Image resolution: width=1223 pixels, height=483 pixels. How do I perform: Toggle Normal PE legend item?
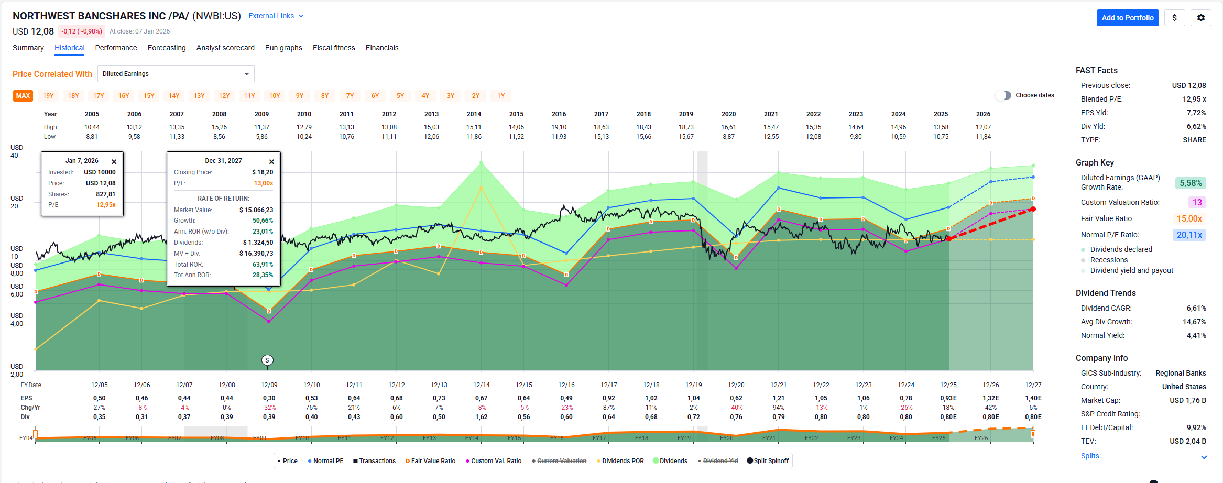click(x=325, y=461)
